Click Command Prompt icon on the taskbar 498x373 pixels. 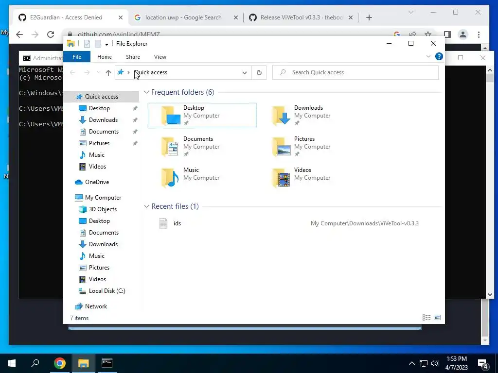[107, 363]
